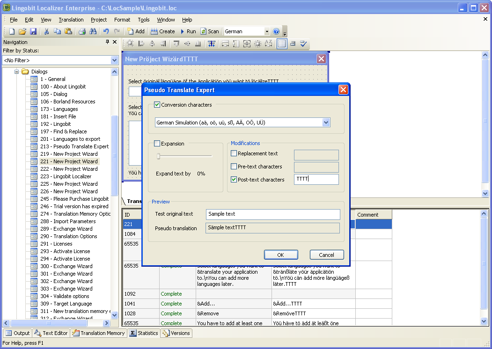Image resolution: width=492 pixels, height=349 pixels.
Task: Open the File menu
Action: 14,20
